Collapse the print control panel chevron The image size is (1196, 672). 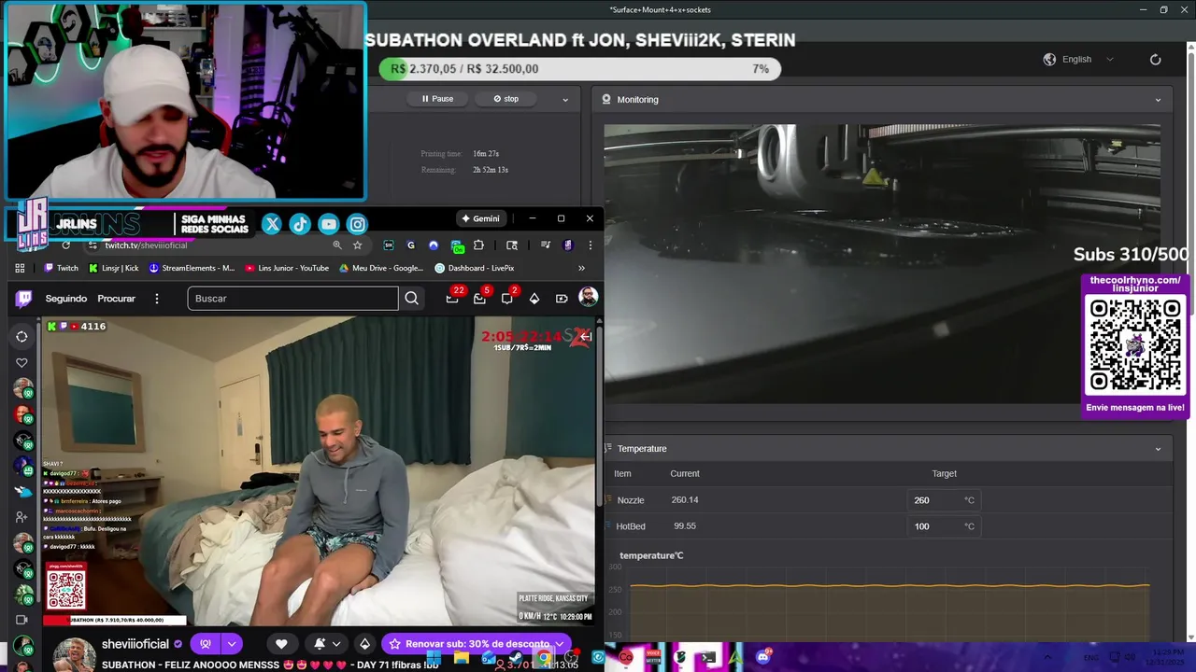tap(564, 99)
